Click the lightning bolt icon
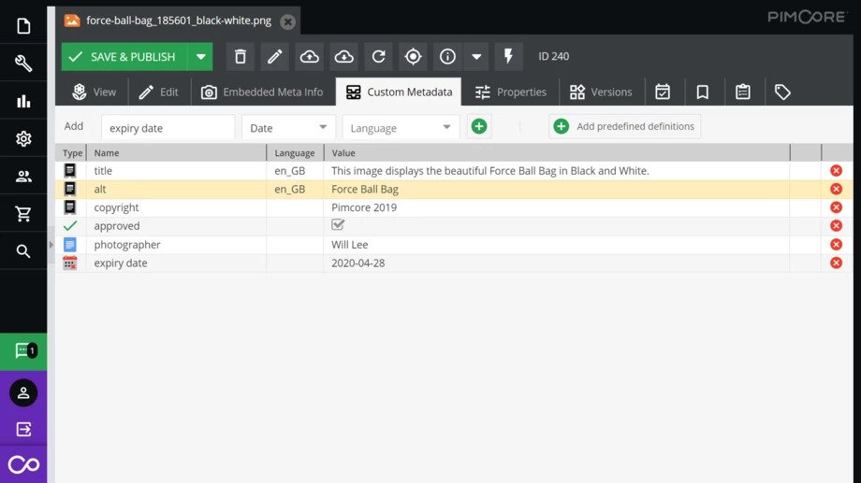This screenshot has width=861, height=483. point(508,56)
